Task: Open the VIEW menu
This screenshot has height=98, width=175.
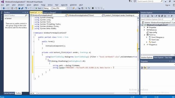Action: [x=14, y=5]
